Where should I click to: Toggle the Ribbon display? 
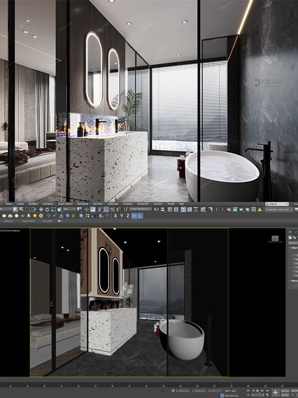tap(183, 209)
